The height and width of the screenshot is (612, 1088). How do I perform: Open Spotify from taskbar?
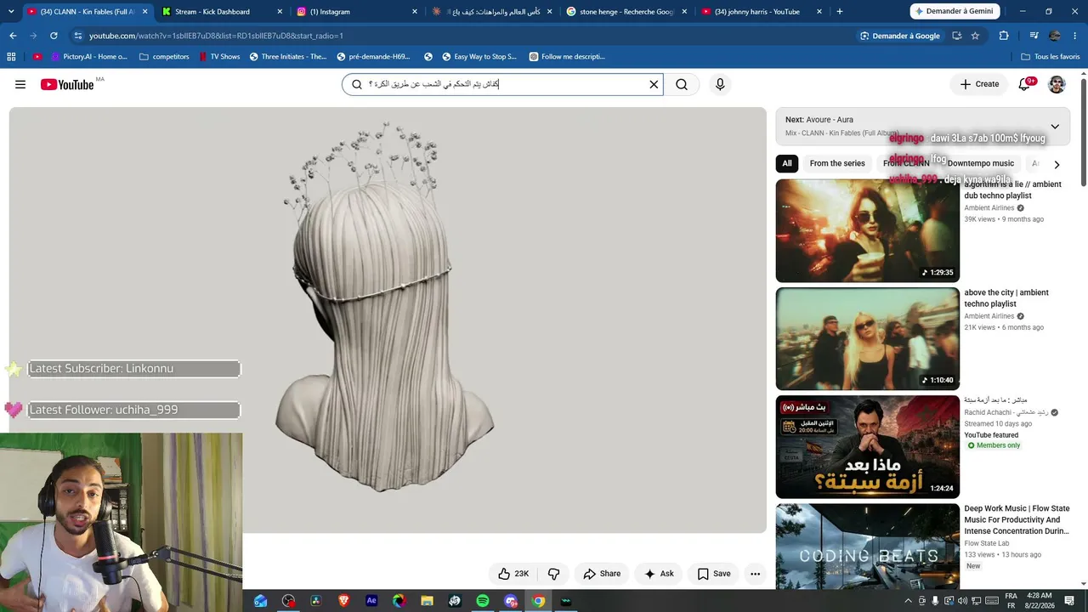point(483,601)
